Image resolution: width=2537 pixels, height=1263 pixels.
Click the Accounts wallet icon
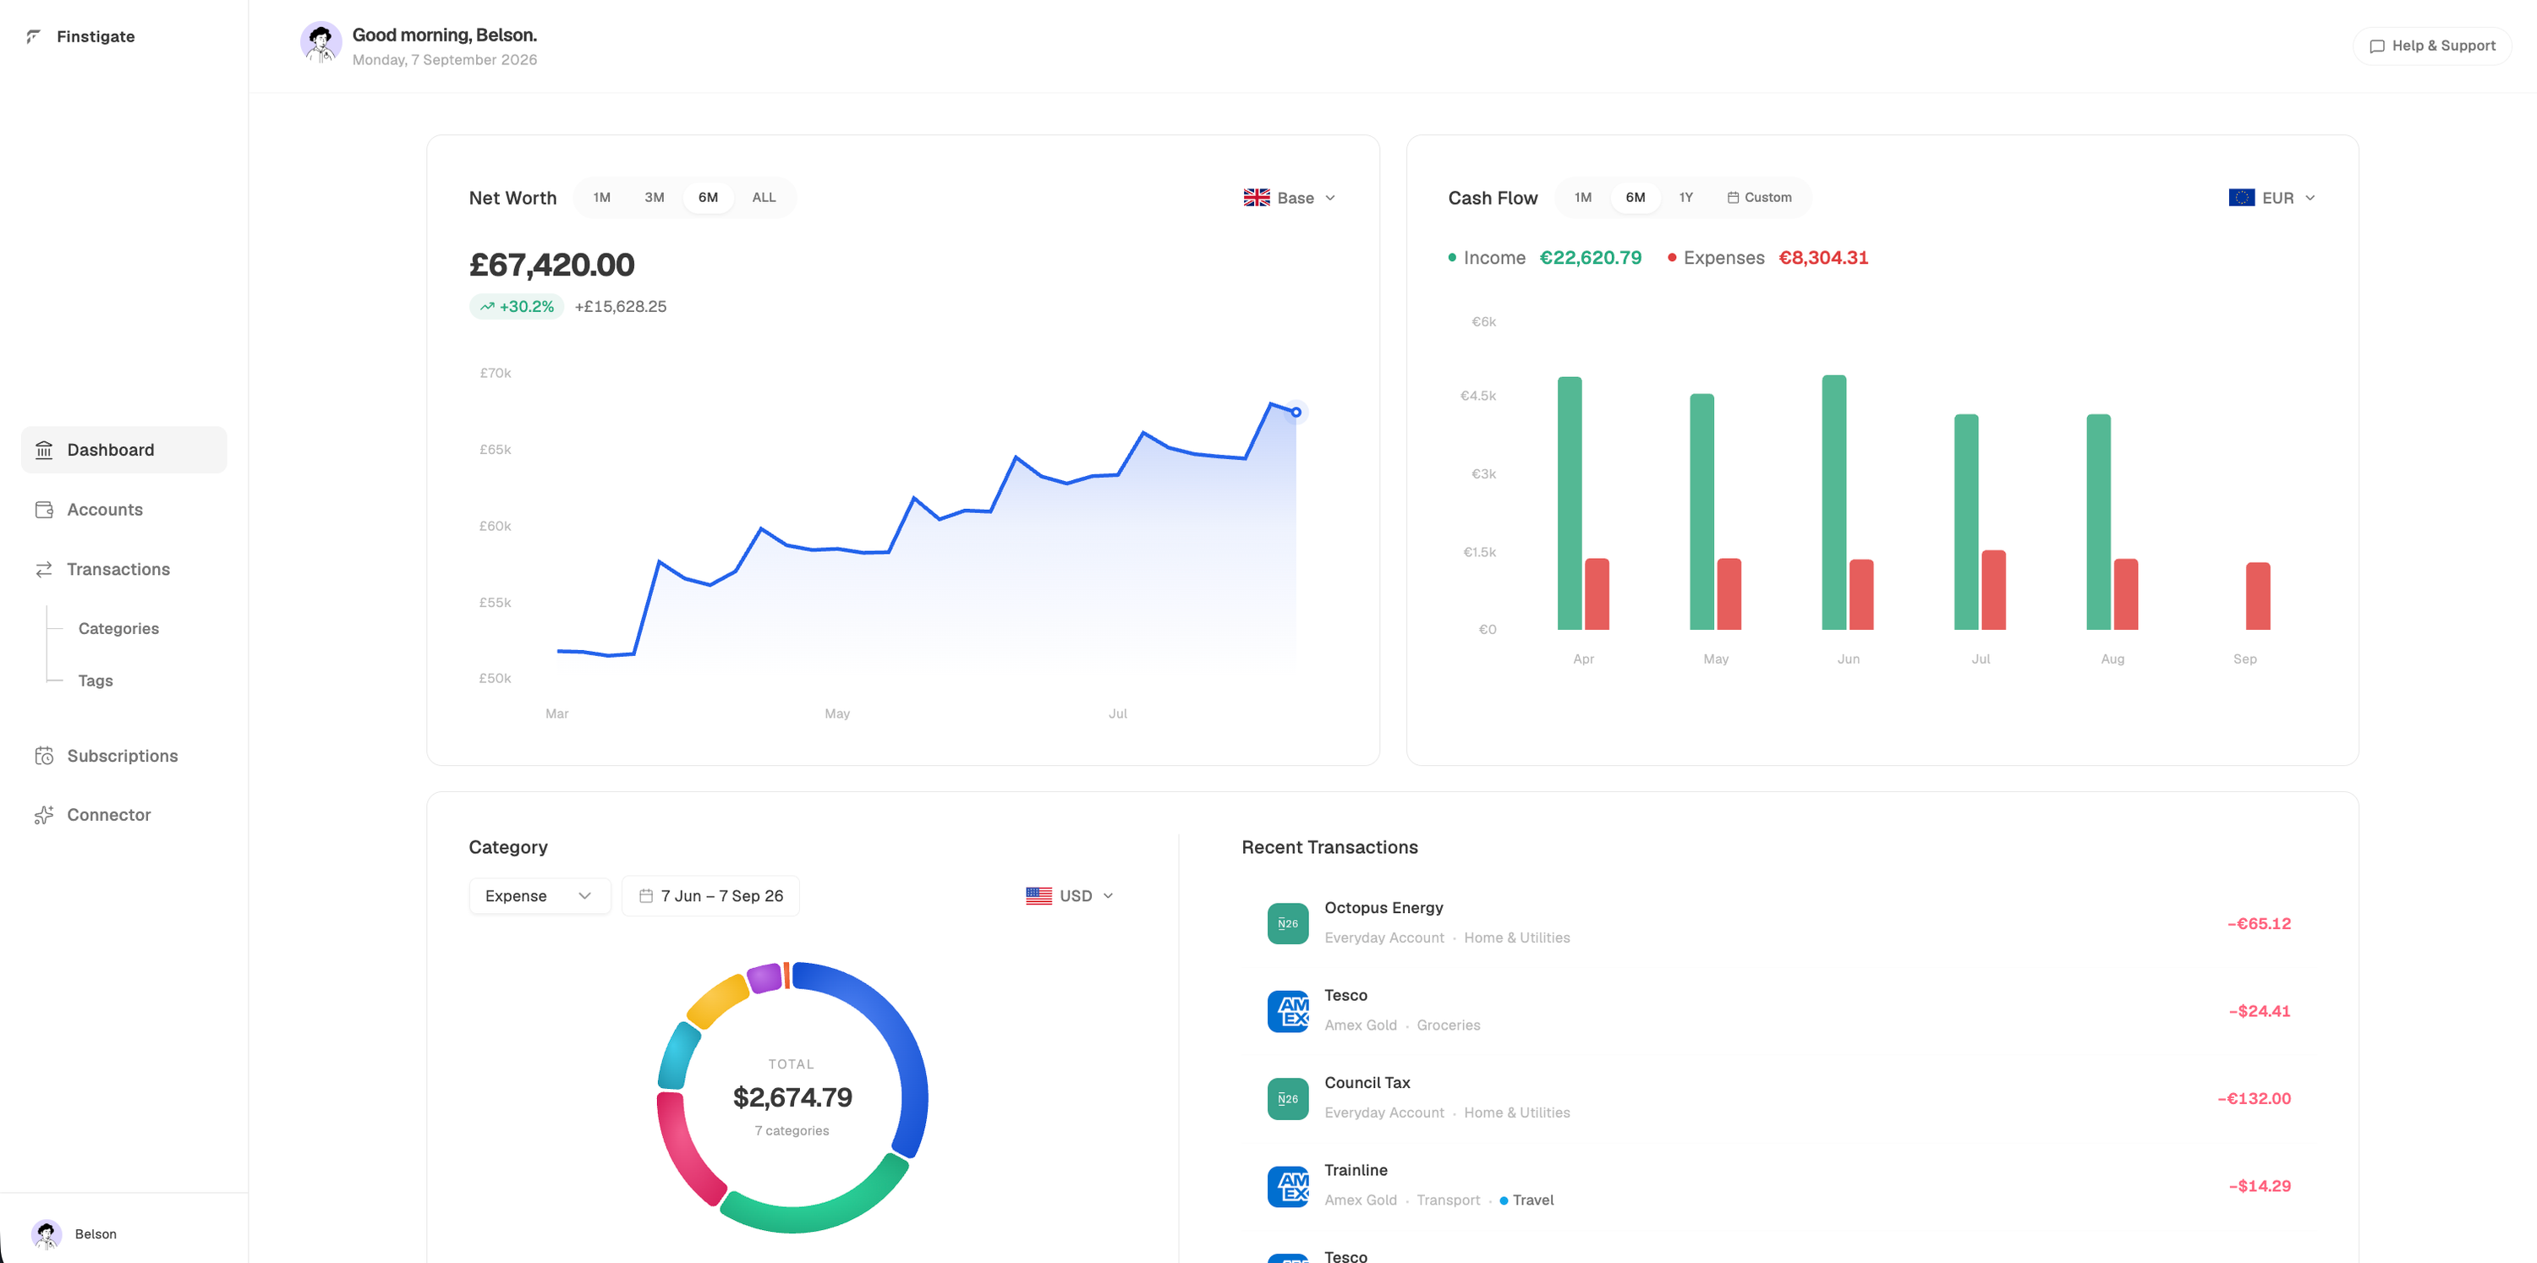(44, 510)
